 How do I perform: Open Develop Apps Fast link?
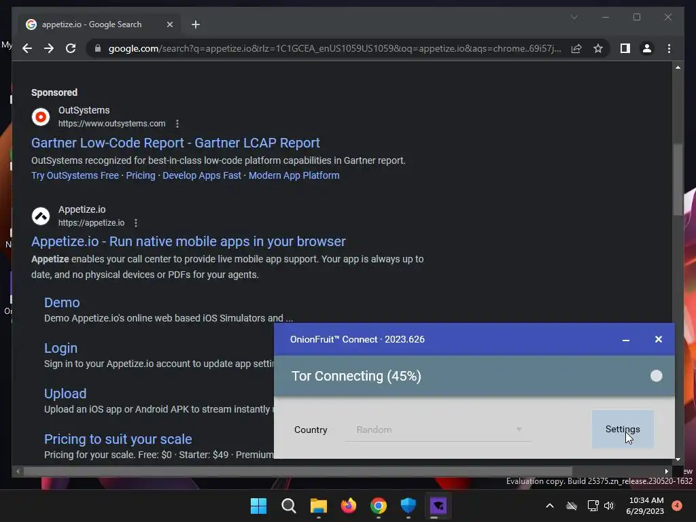pyautogui.click(x=201, y=175)
